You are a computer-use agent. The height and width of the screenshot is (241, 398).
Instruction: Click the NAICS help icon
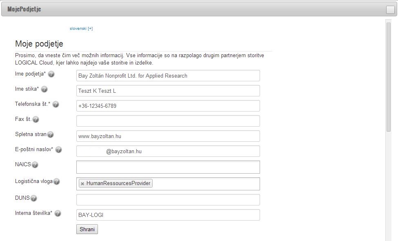click(x=35, y=165)
